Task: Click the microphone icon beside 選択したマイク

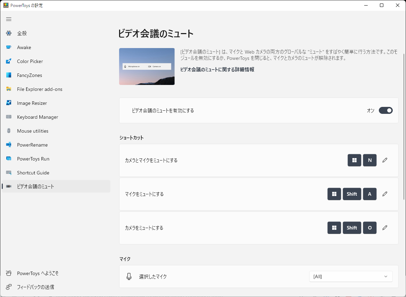Action: [x=129, y=276]
